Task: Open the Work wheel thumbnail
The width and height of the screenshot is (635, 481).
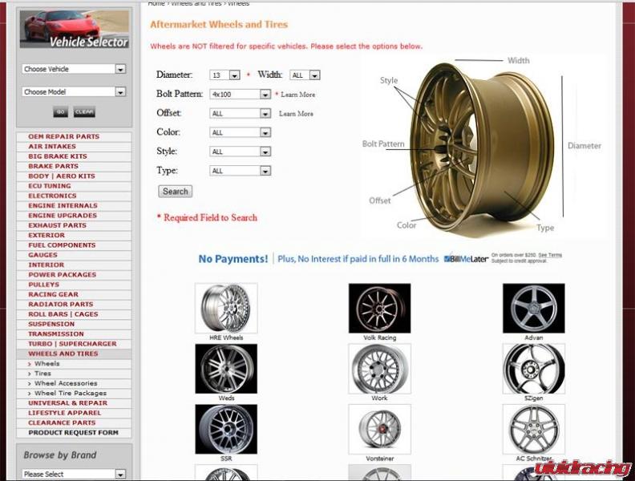Action: 379,369
